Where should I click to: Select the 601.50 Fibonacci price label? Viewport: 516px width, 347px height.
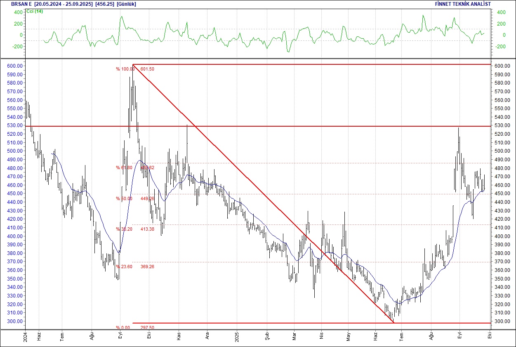point(147,69)
